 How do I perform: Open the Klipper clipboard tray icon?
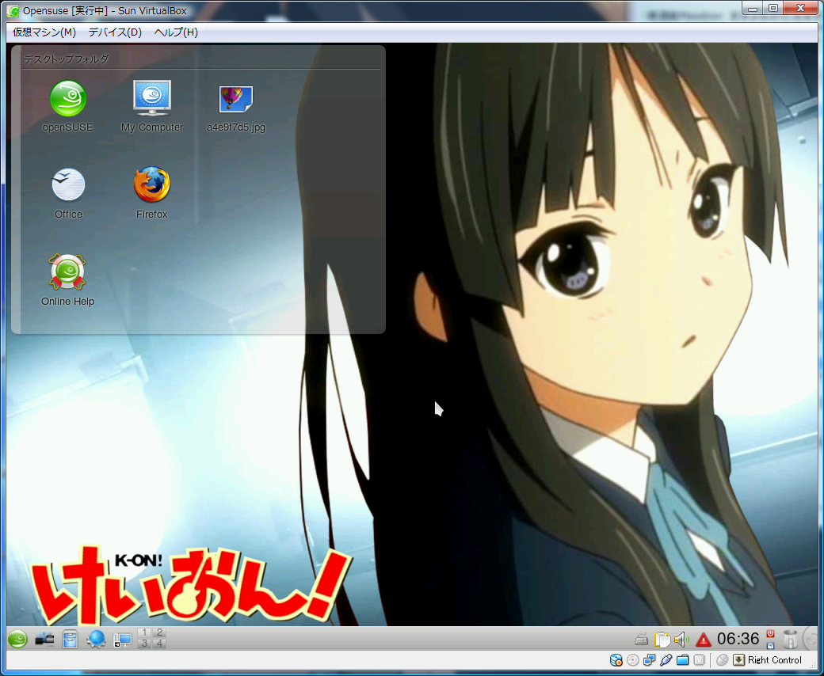pos(662,640)
